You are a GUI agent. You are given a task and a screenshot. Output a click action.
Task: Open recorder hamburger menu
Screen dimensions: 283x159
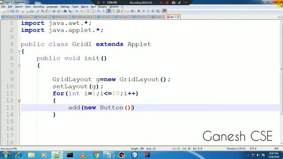pyautogui.click(x=98, y=3)
